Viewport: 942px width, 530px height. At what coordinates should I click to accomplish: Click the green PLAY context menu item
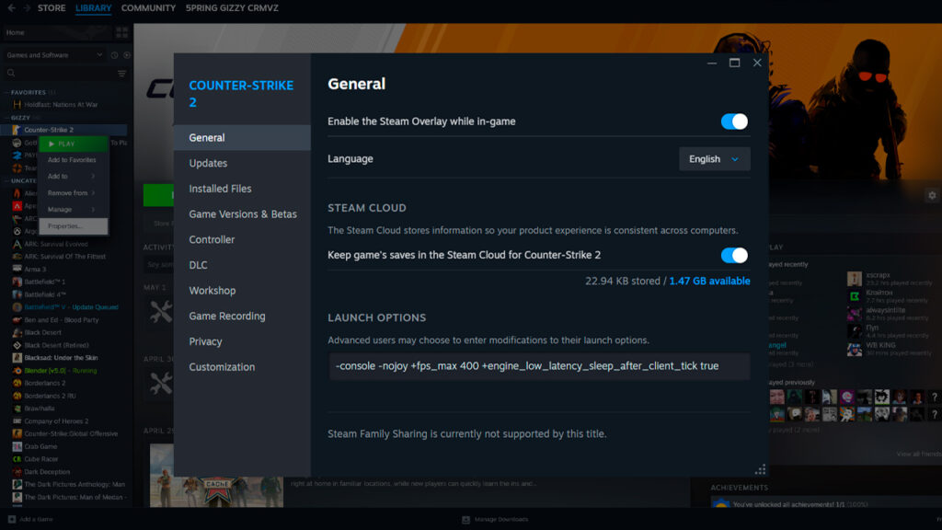point(74,144)
